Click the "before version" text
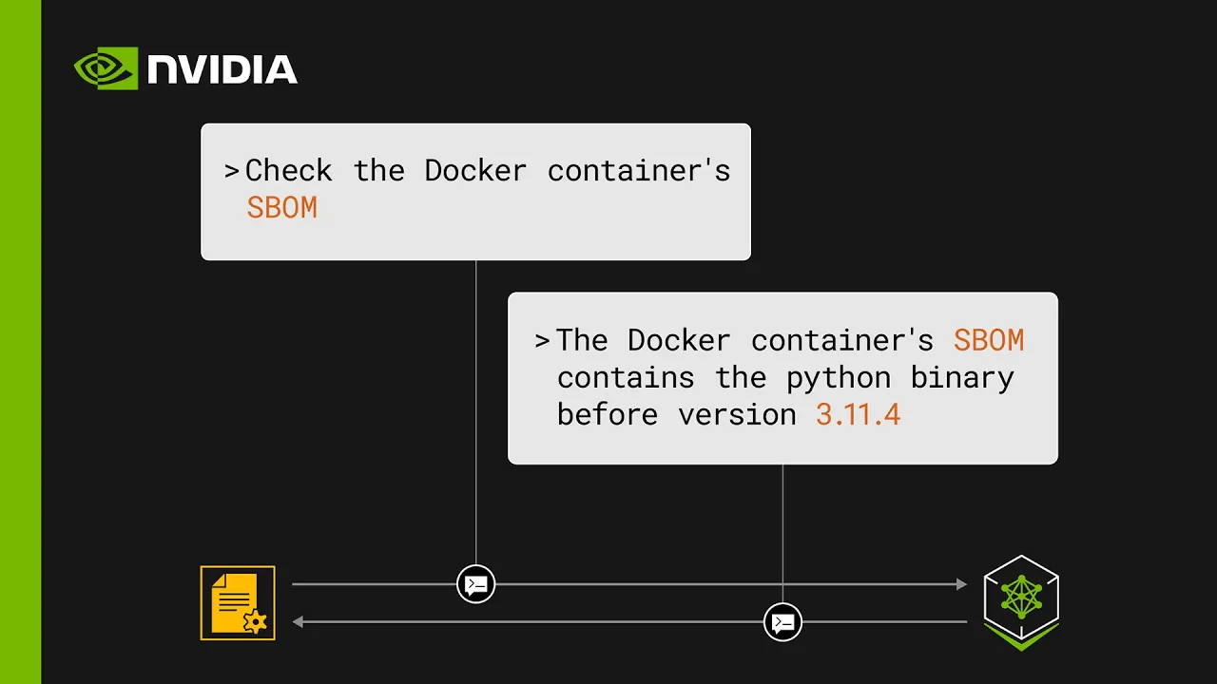The width and height of the screenshot is (1217, 684). [677, 415]
